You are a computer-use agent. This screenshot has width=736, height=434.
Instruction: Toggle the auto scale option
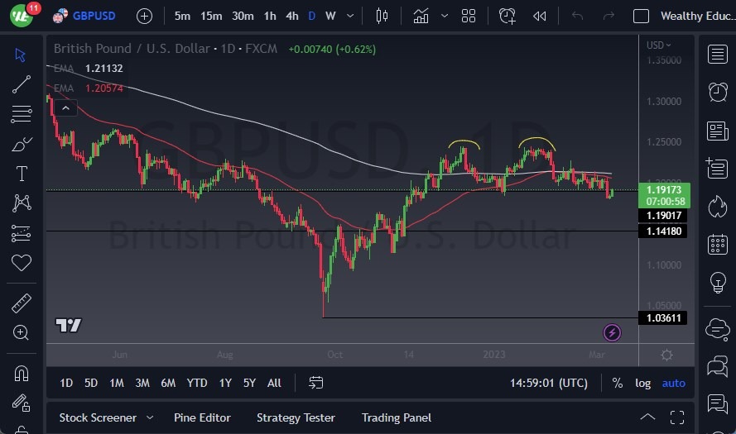(x=674, y=383)
